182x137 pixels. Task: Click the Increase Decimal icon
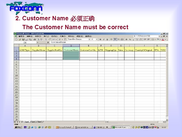tap(137, 40)
